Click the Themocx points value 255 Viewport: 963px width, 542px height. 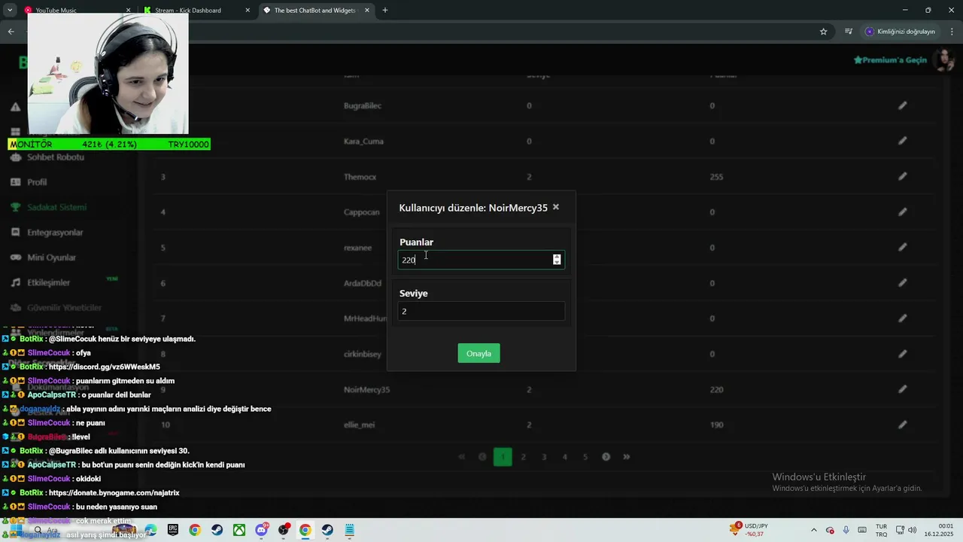716,177
